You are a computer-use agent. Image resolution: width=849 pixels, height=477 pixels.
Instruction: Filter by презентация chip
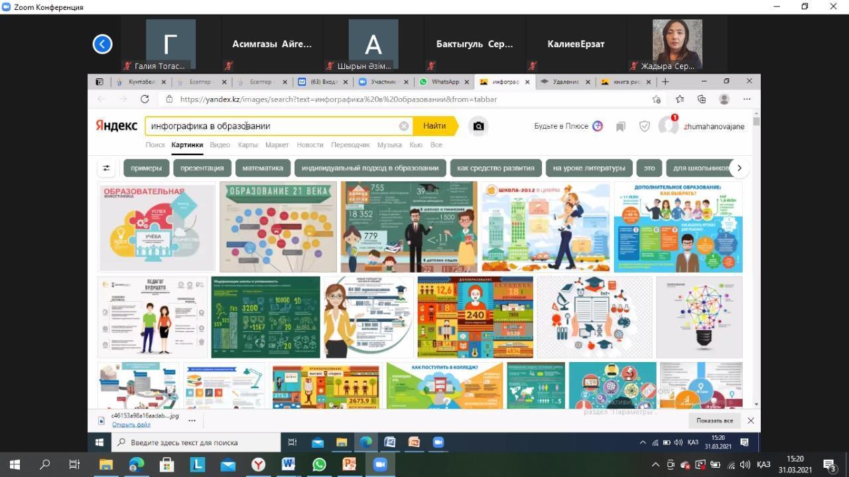tap(202, 168)
